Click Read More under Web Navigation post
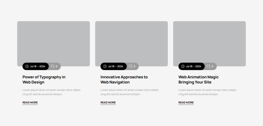This screenshot has width=263, height=126. pyautogui.click(x=108, y=103)
